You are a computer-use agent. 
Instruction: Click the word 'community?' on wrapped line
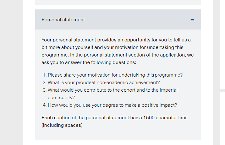click(61, 98)
